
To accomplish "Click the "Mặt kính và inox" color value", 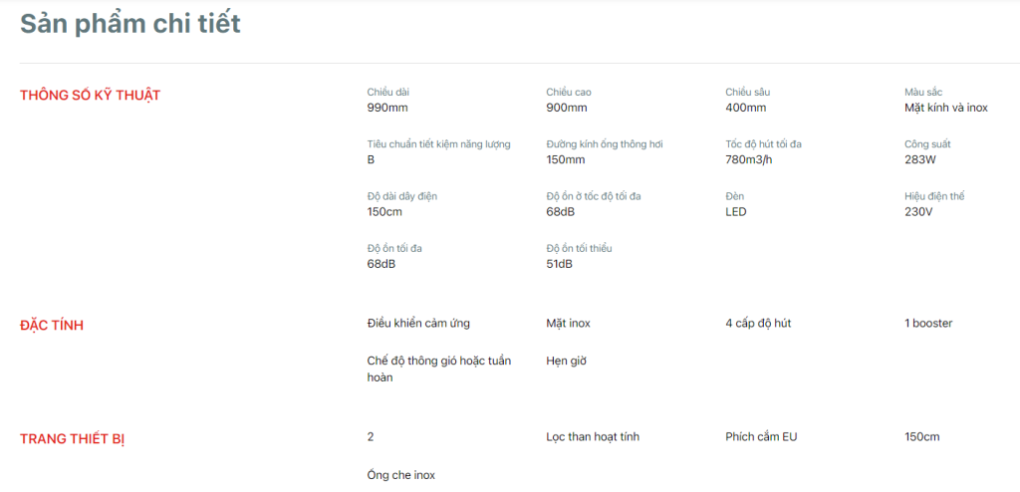I will click(945, 108).
